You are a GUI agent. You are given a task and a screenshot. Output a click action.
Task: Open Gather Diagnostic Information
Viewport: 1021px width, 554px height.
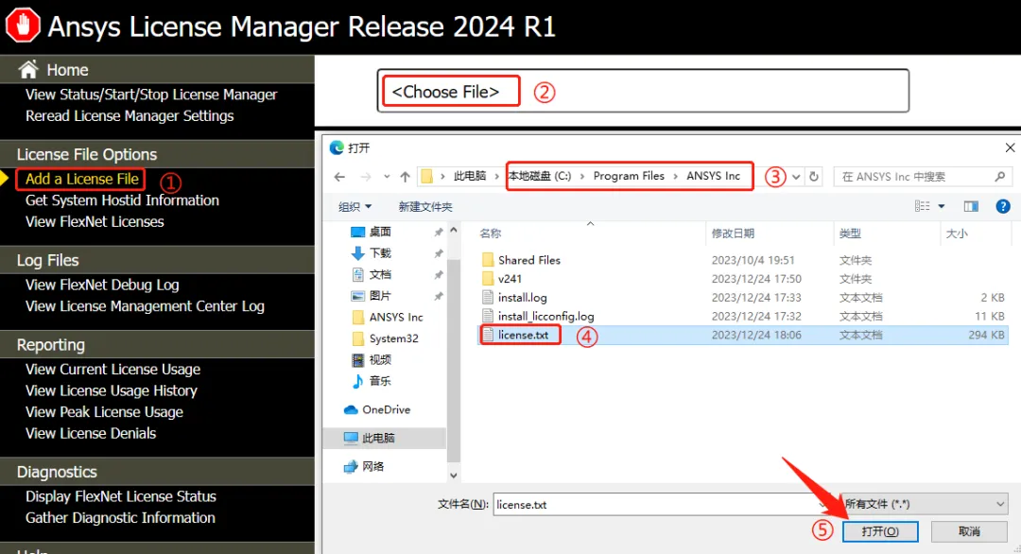point(120,518)
